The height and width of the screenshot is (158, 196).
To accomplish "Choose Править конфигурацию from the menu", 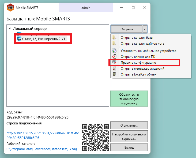I will 138,63.
